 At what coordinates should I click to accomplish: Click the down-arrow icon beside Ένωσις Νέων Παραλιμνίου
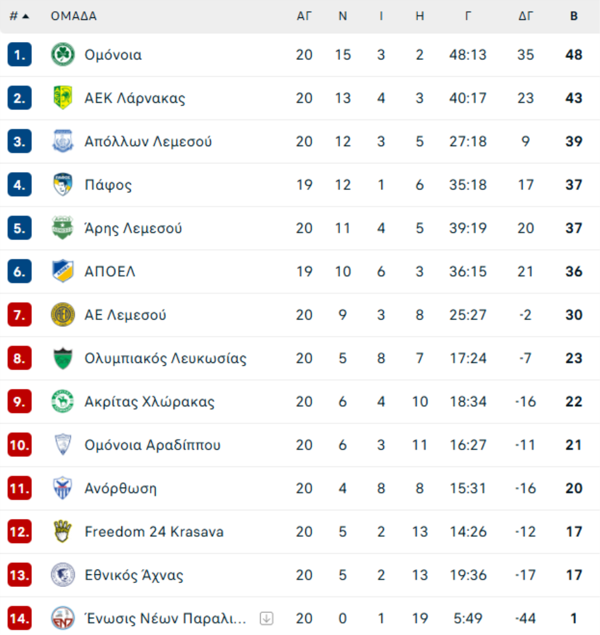click(267, 618)
